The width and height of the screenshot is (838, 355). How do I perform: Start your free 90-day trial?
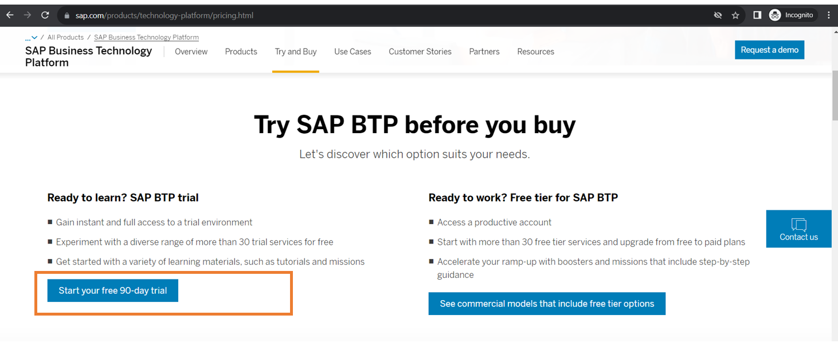pyautogui.click(x=113, y=290)
